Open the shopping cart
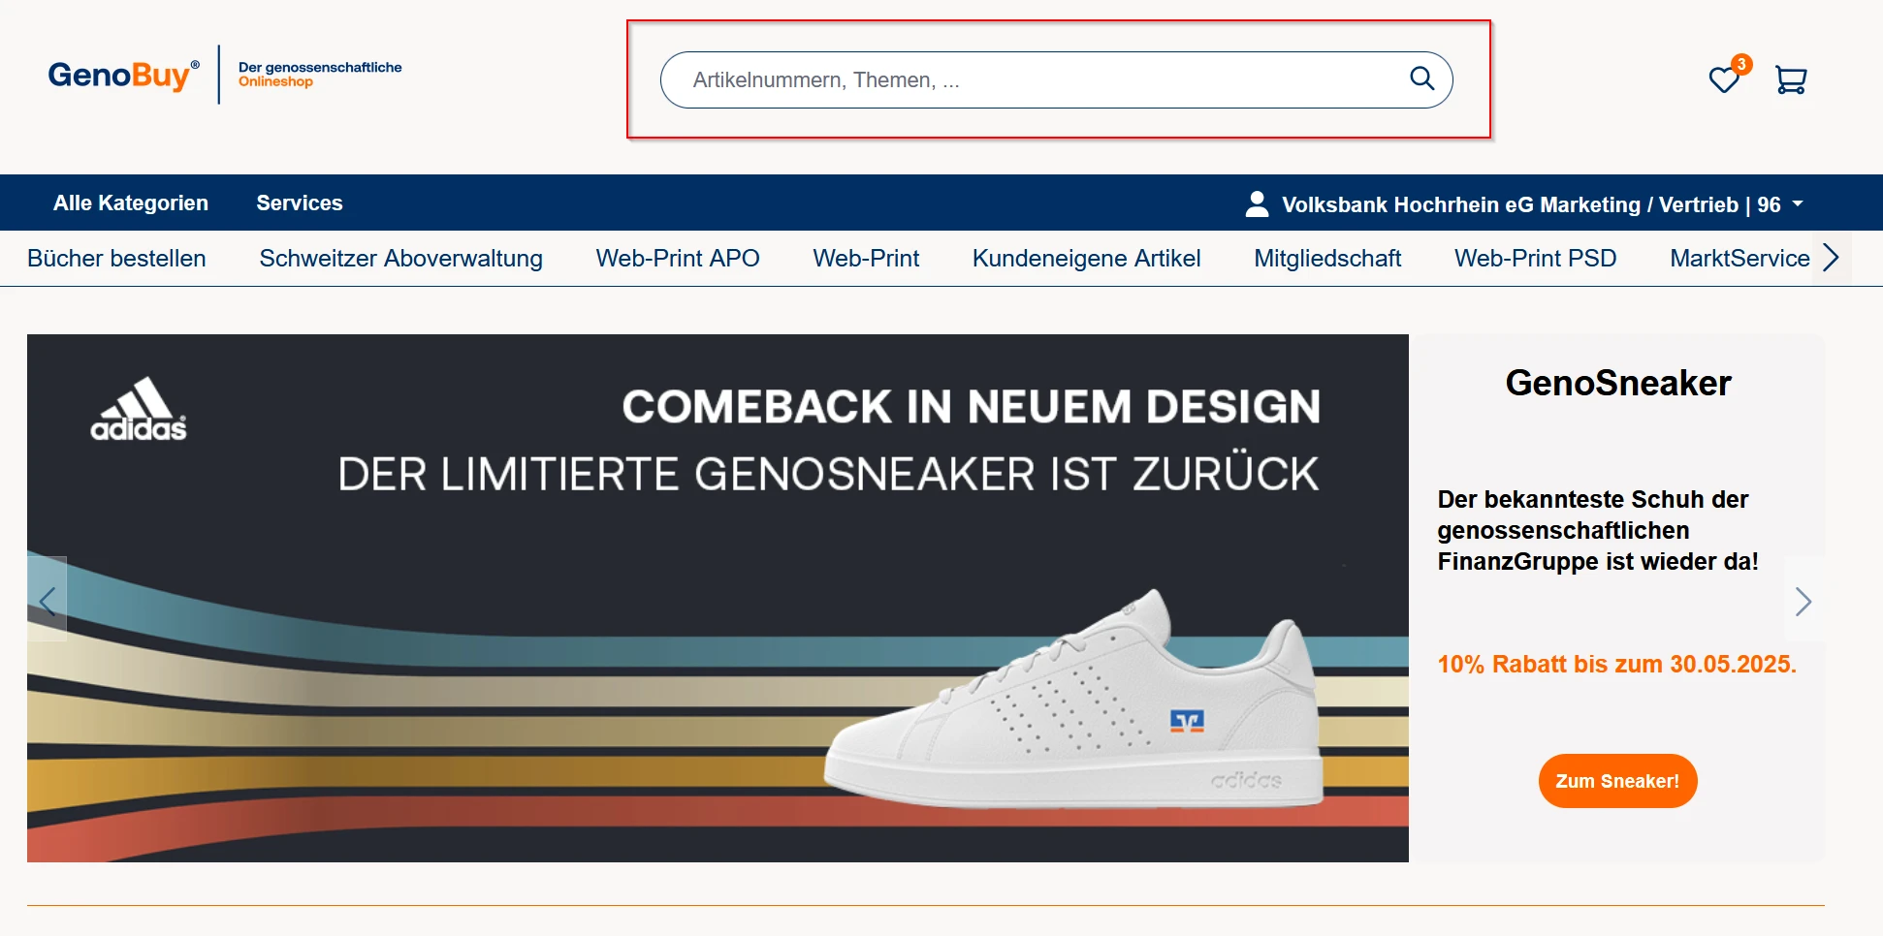 (x=1790, y=79)
